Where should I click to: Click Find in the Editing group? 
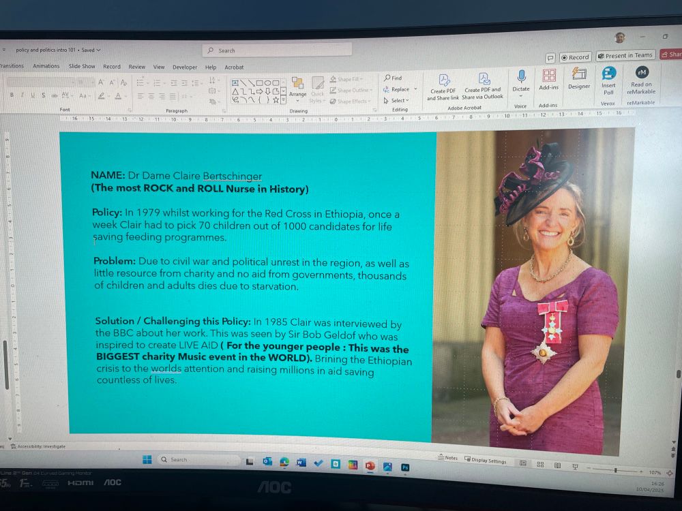click(x=394, y=78)
